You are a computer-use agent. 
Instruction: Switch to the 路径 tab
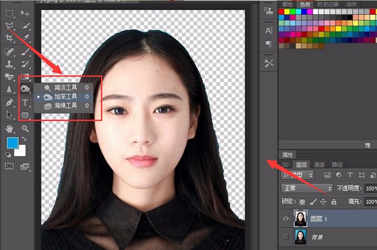pos(337,165)
